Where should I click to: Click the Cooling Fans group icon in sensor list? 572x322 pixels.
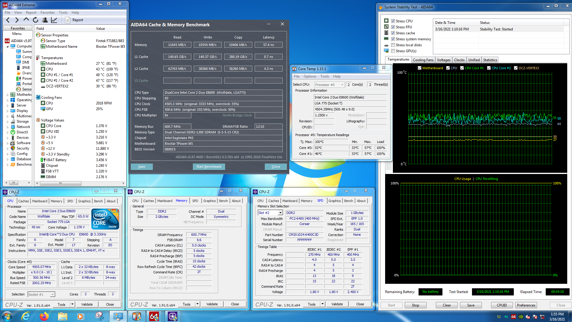tap(38, 98)
